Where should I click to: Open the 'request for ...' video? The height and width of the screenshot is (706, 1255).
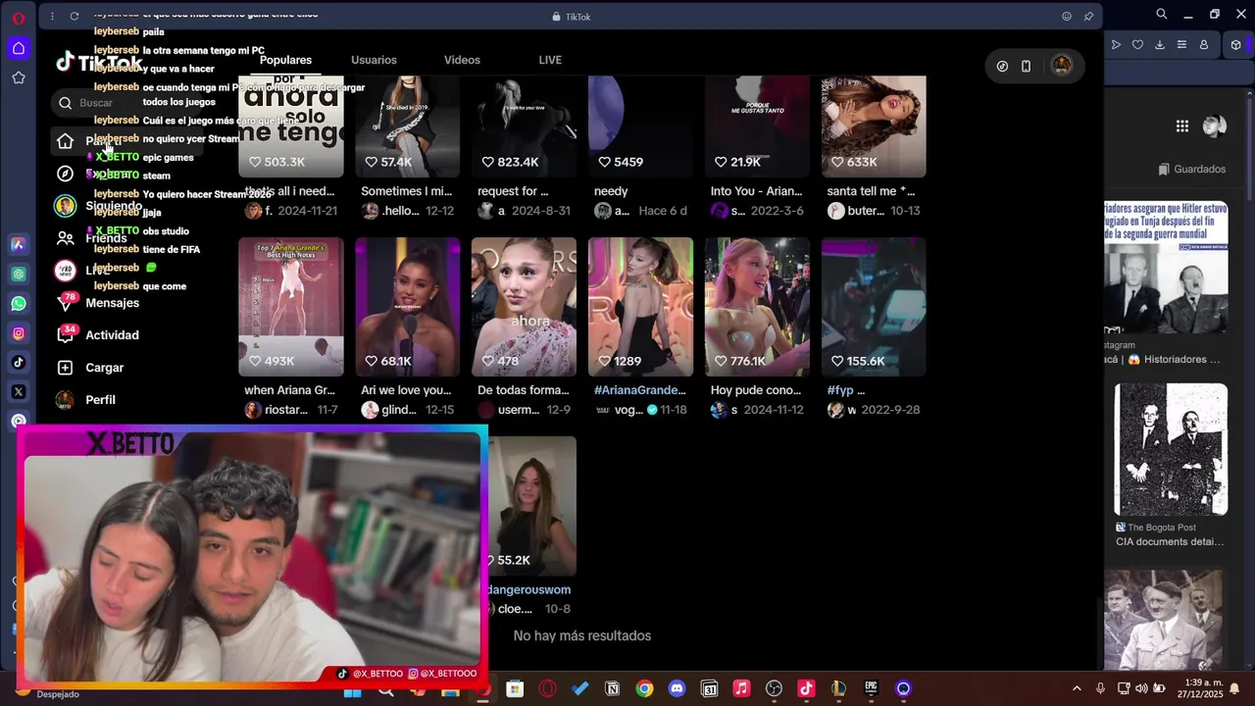[524, 126]
